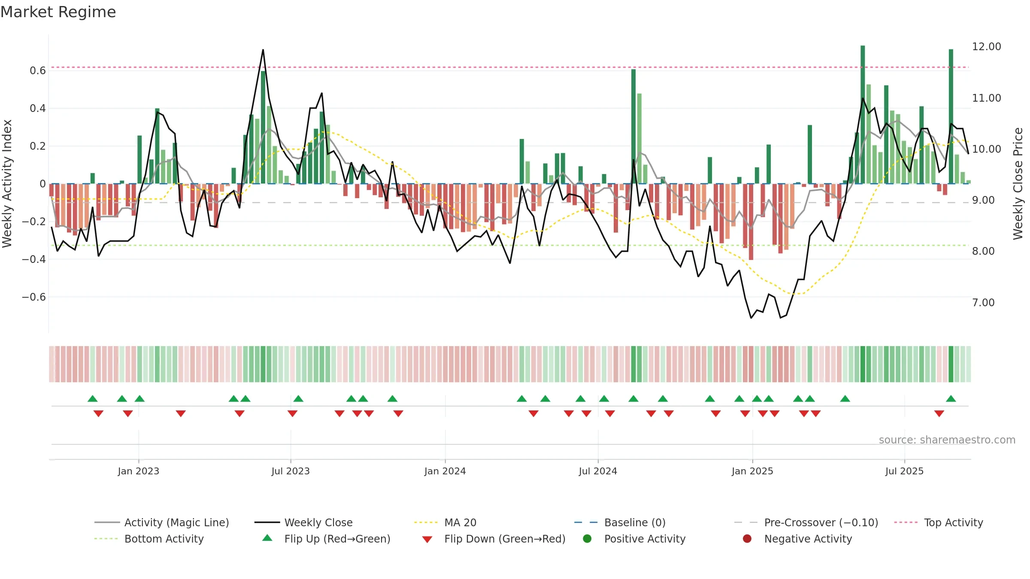Toggle the Flip Down (Green→Red) legend entry
Image resolution: width=1030 pixels, height=579 pixels.
pyautogui.click(x=494, y=539)
